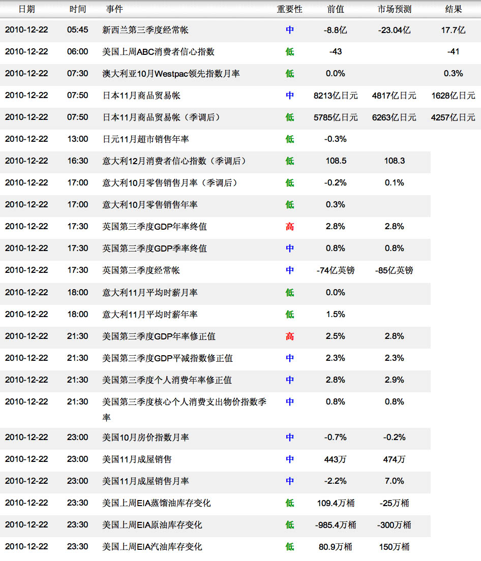Select event 日本11月商品贸易帐 at 07:50 (unadjusted)
481x561 pixels.
pos(141,96)
